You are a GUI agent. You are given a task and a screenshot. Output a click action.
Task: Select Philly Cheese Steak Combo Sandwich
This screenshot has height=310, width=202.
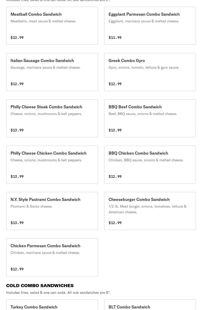[52, 118]
